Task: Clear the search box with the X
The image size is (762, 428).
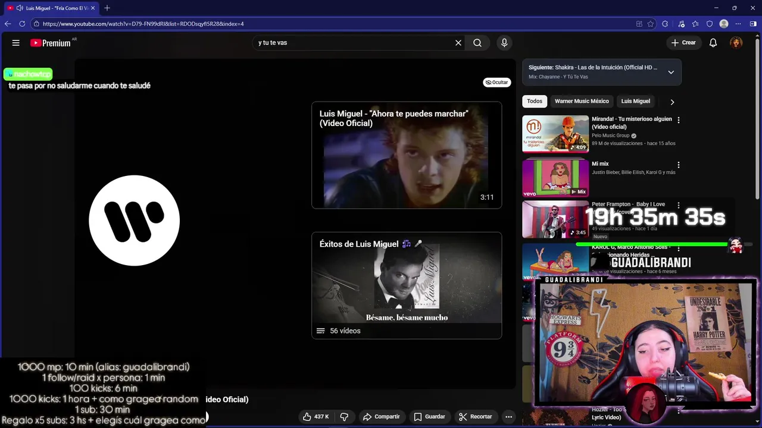Action: click(x=458, y=43)
